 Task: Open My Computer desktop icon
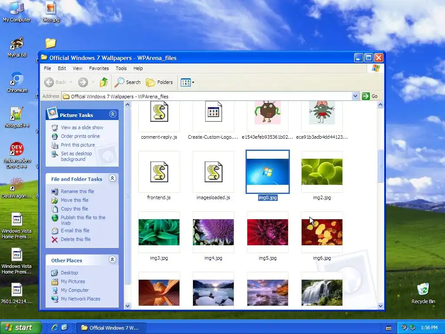point(17,11)
